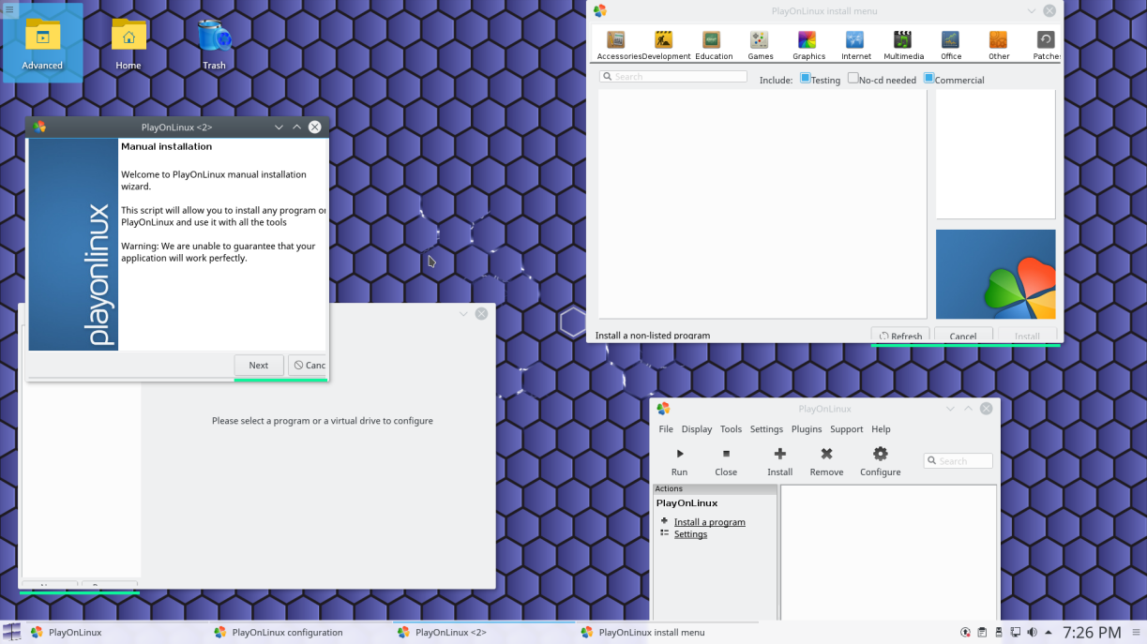
Task: Close the PlayOnLinux configuration window
Action: point(481,314)
